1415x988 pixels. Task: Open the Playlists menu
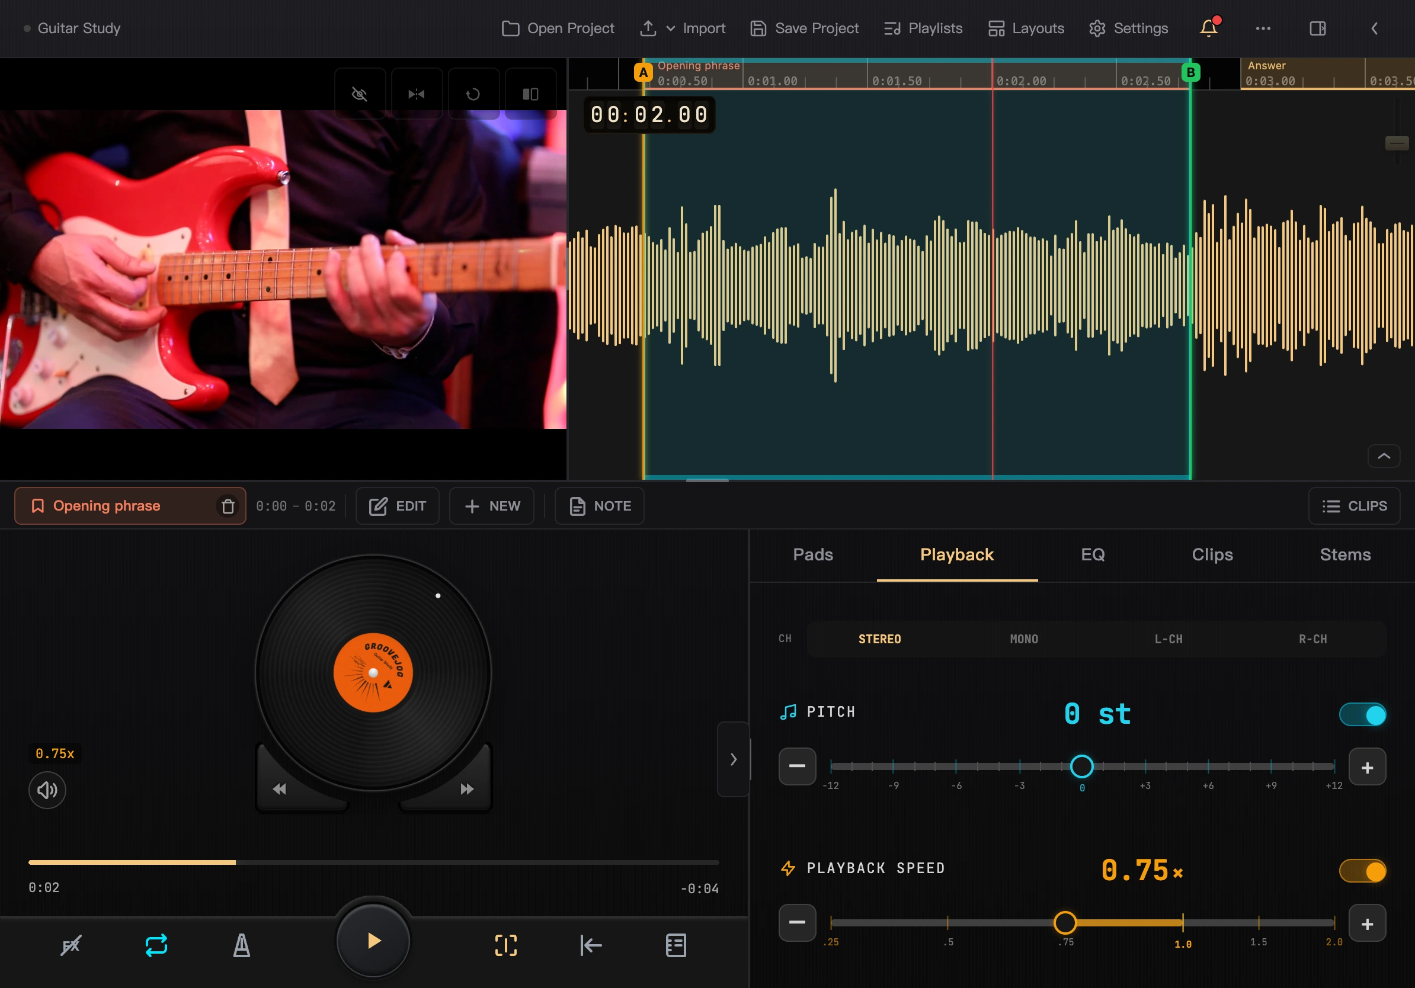click(x=923, y=28)
